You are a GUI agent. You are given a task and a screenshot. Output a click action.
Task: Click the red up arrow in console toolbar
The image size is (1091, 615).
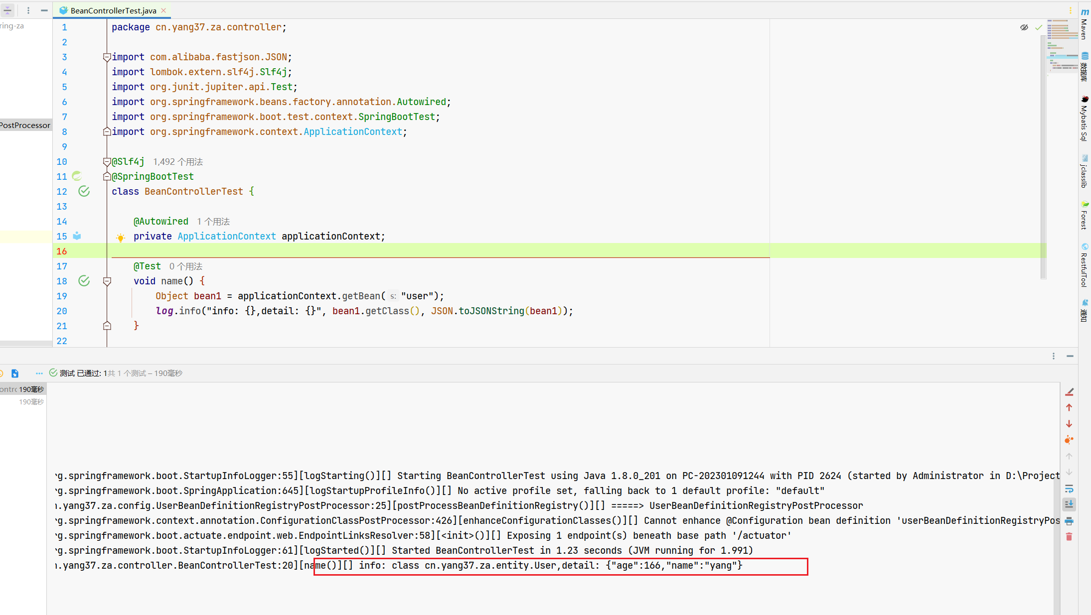click(1069, 408)
